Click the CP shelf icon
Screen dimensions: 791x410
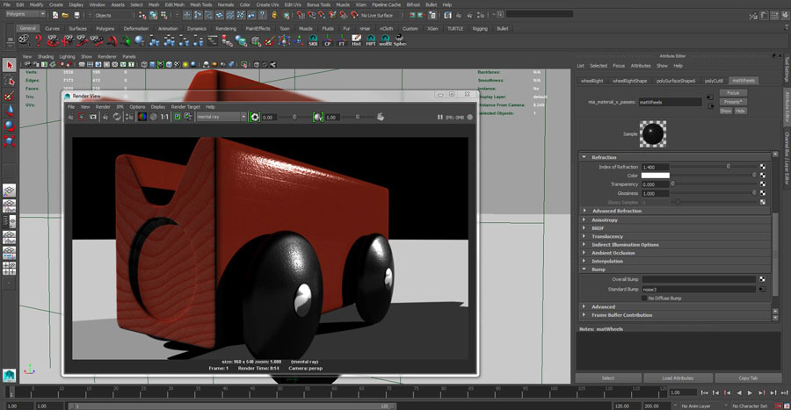(x=328, y=40)
